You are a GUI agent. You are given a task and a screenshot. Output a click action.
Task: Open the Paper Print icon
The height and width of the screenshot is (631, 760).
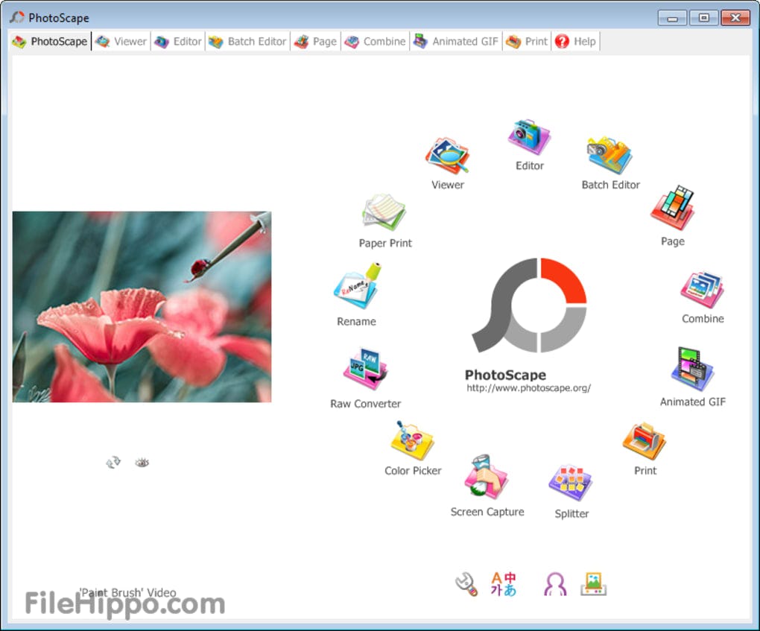coord(384,213)
